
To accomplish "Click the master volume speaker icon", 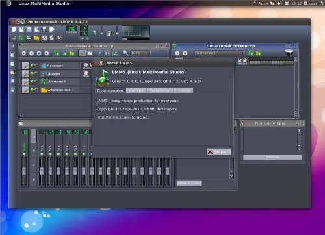I will (95, 33).
